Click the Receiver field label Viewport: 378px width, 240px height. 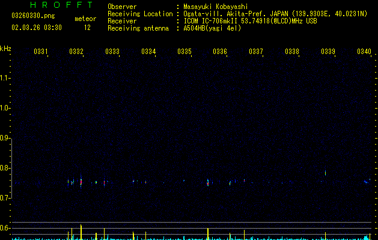[x=122, y=21]
